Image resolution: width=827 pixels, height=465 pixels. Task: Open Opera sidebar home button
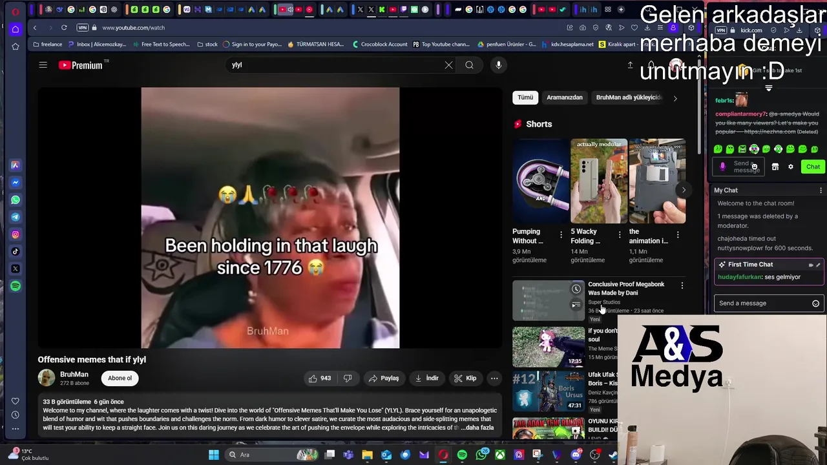click(x=16, y=29)
